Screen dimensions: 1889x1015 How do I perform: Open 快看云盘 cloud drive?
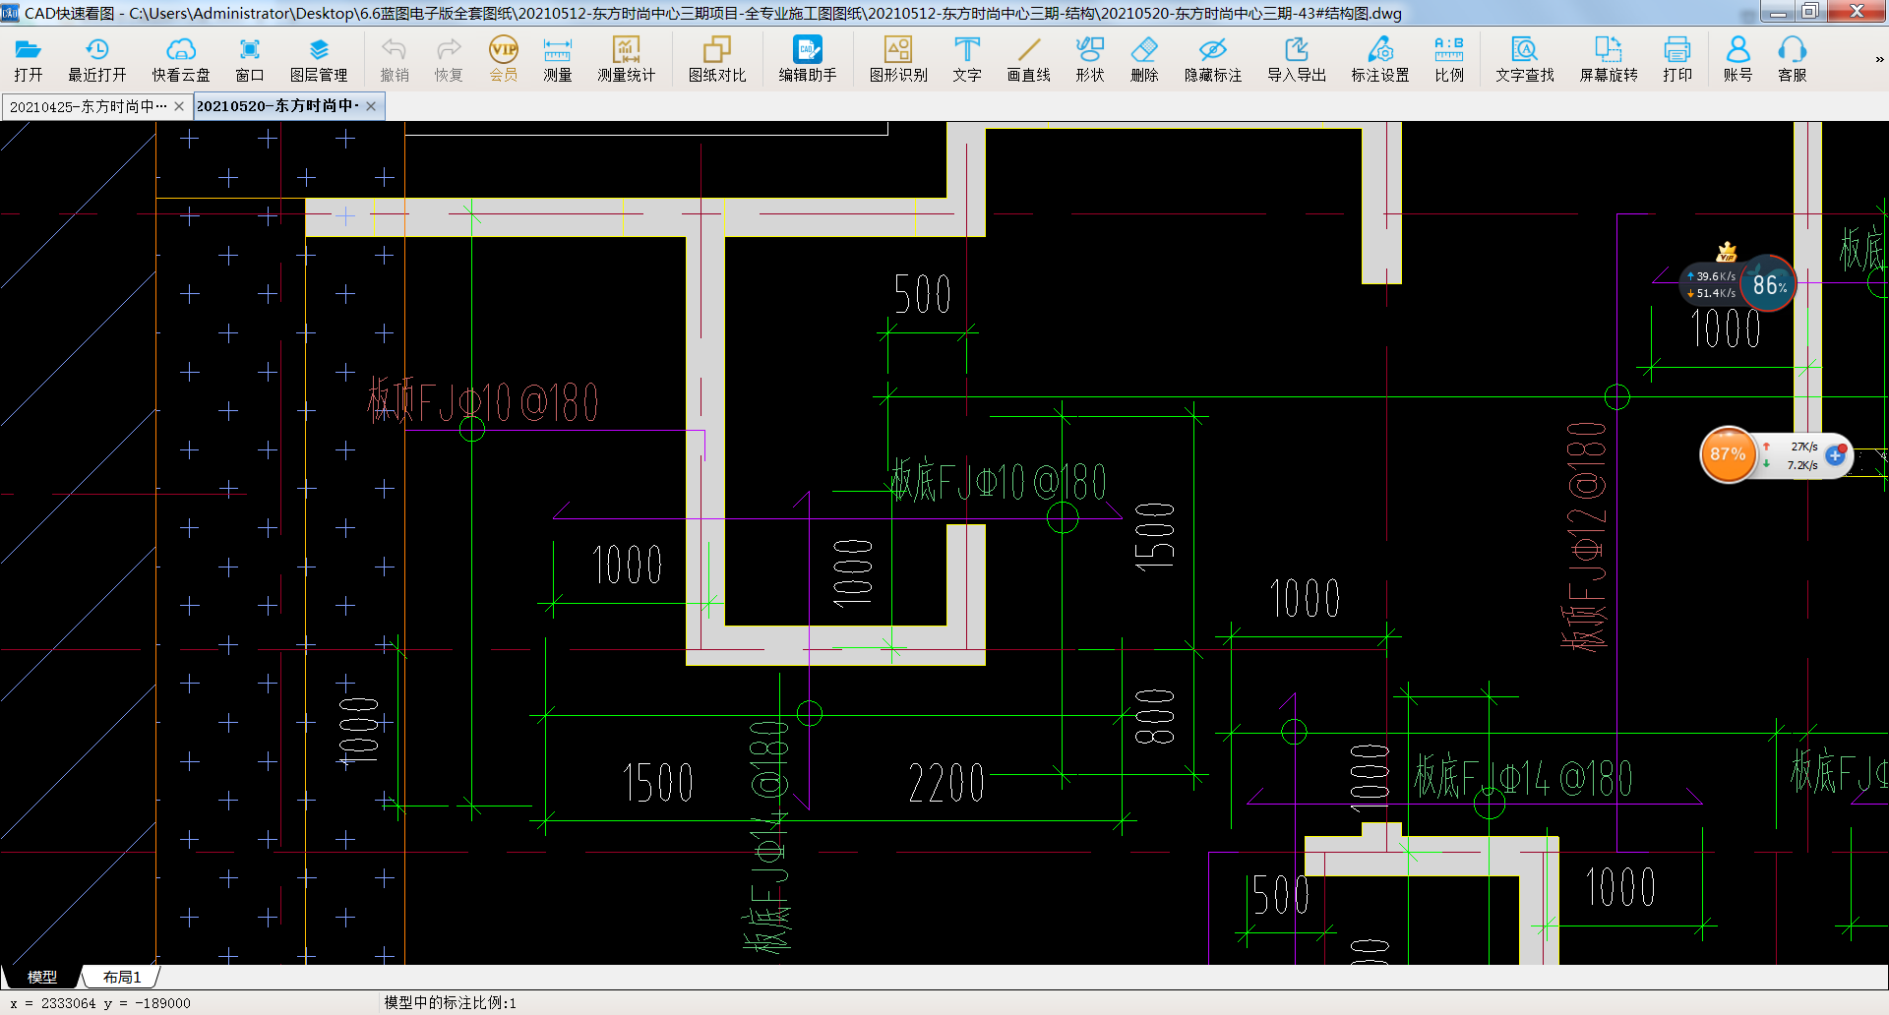pyautogui.click(x=181, y=60)
